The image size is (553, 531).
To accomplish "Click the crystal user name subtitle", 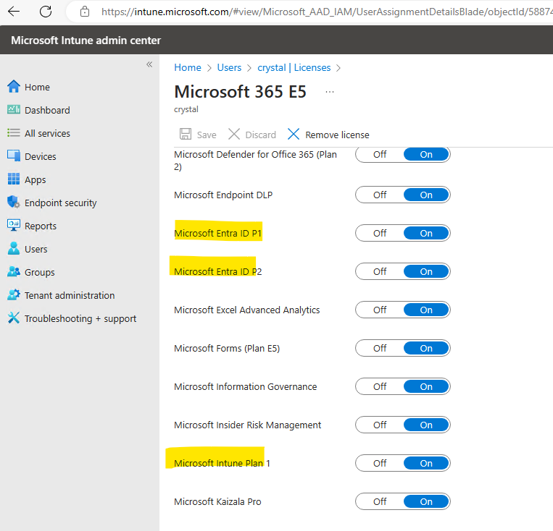I will coord(186,109).
